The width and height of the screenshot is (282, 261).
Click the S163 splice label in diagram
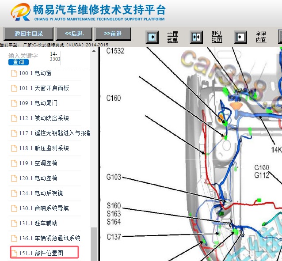[x=114, y=214]
